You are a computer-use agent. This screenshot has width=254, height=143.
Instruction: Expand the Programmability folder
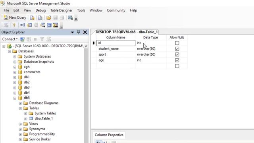pos(20,134)
